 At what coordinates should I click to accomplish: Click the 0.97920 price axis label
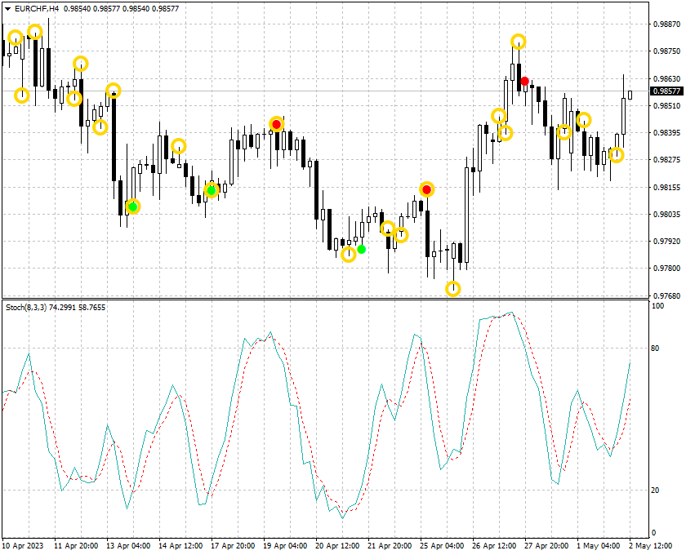tap(666, 242)
